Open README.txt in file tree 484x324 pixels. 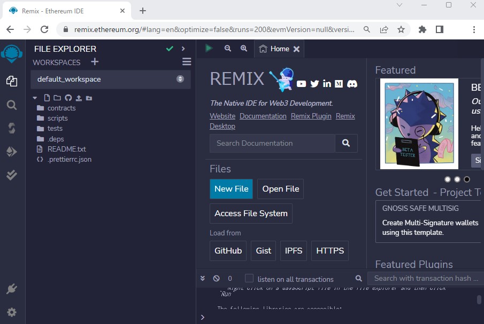[67, 149]
